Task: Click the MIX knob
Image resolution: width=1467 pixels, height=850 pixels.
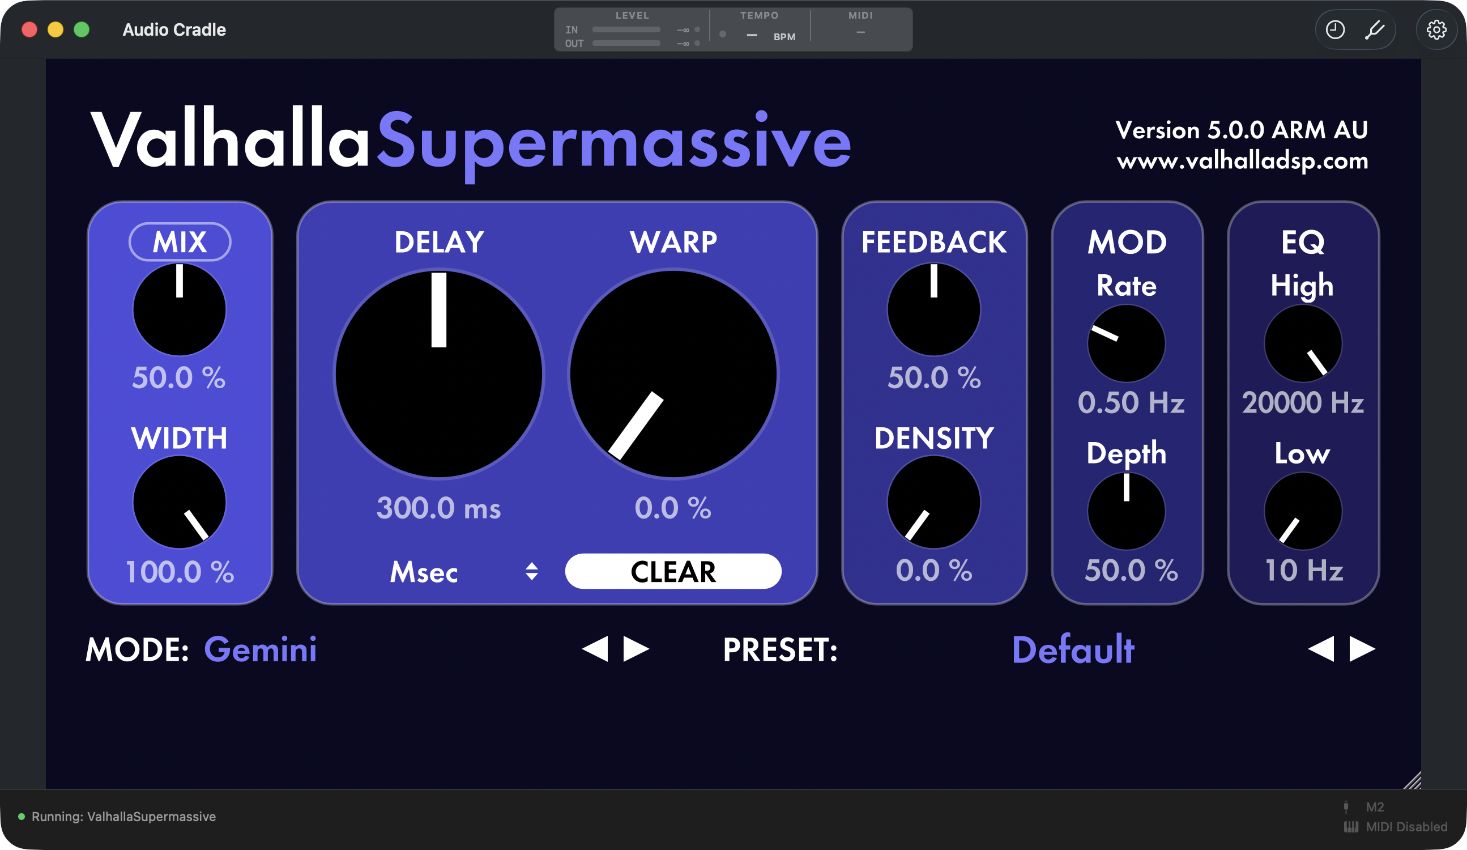Action: pos(180,309)
